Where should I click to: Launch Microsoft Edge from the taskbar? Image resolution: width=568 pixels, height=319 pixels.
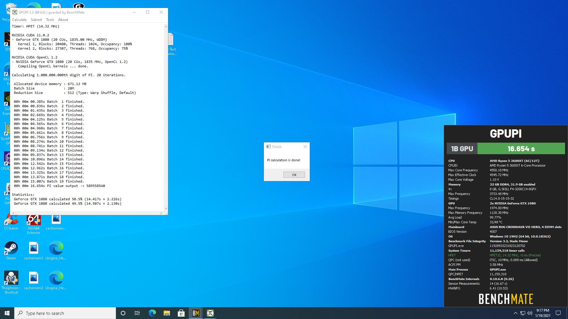pos(152,313)
